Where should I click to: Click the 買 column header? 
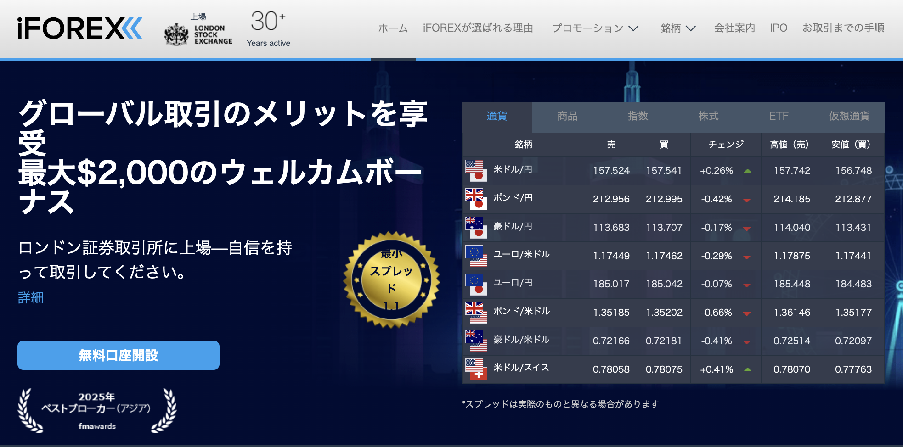pyautogui.click(x=664, y=145)
